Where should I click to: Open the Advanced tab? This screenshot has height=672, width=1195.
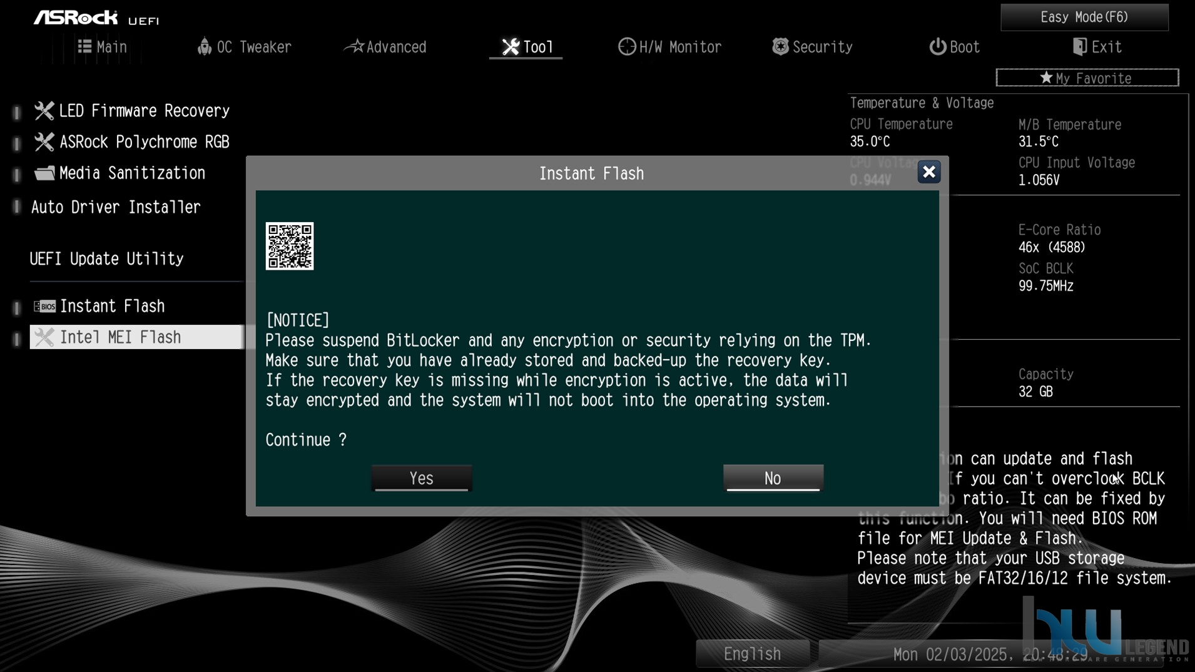point(385,47)
